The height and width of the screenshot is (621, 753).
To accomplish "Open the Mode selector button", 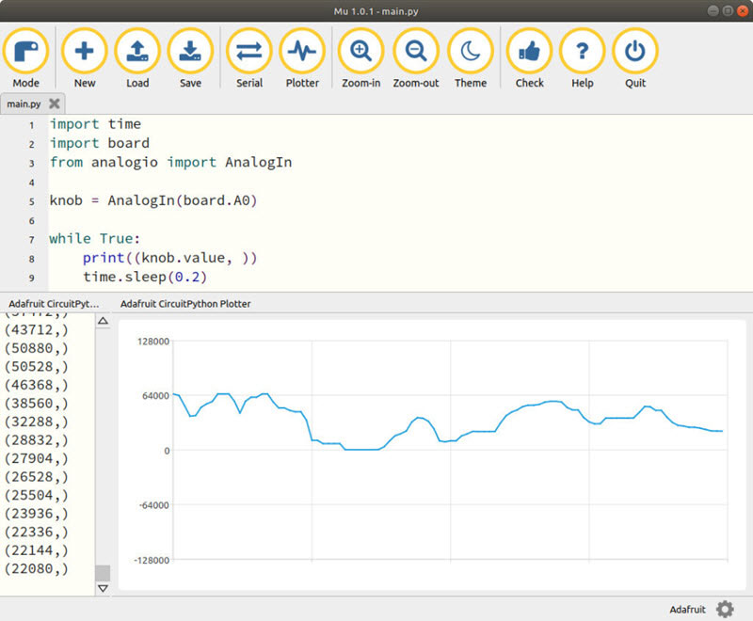I will pos(26,52).
